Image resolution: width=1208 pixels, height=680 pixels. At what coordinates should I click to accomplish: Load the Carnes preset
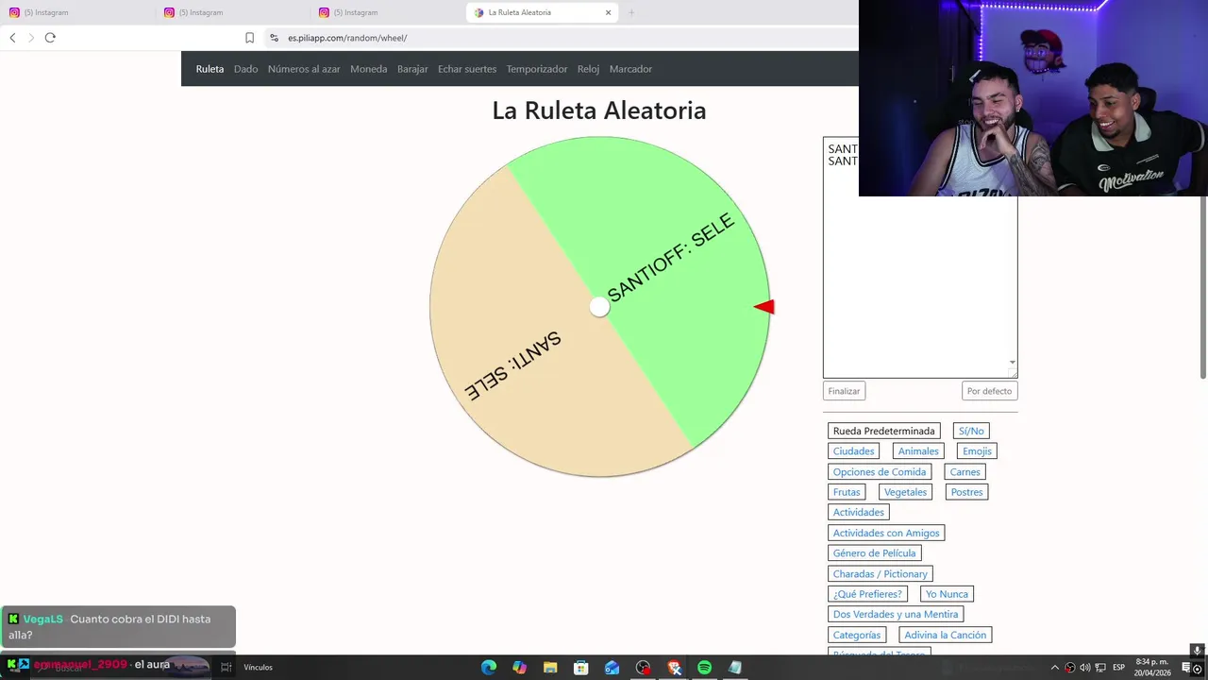(965, 472)
